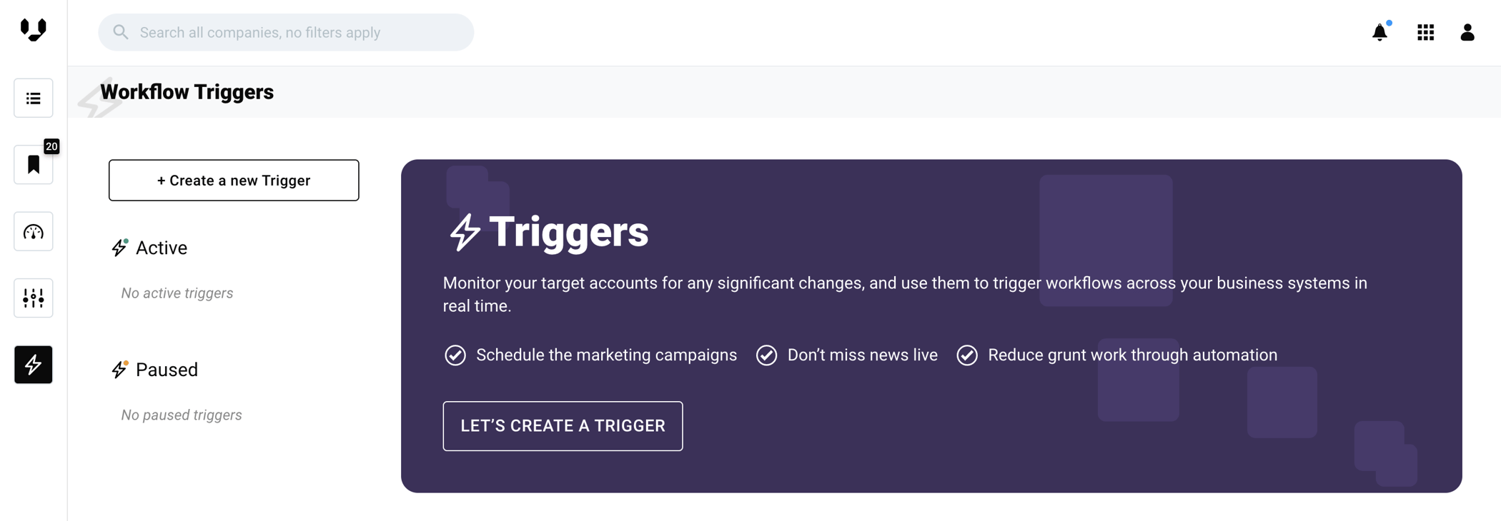Click the search magnifier icon
Viewport: 1501px width, 521px height.
tap(121, 33)
